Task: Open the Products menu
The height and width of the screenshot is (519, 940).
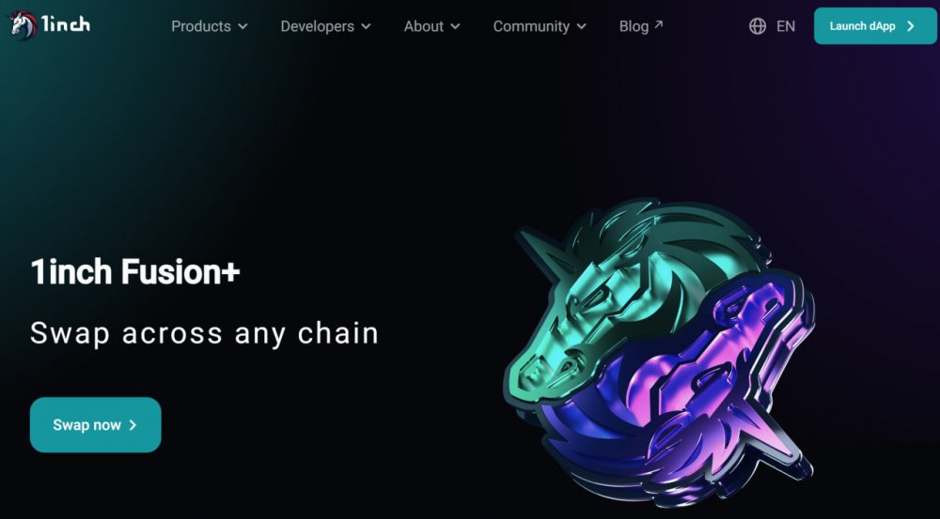Action: [210, 26]
